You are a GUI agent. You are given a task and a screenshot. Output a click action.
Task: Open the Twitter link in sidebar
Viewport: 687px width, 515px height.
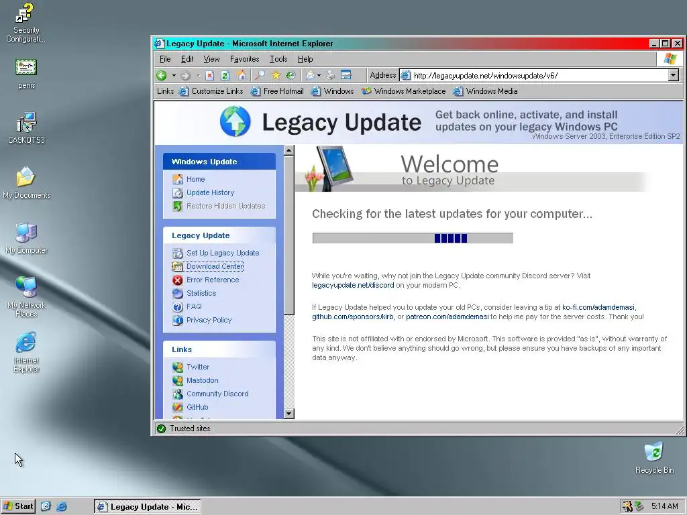[x=198, y=367]
